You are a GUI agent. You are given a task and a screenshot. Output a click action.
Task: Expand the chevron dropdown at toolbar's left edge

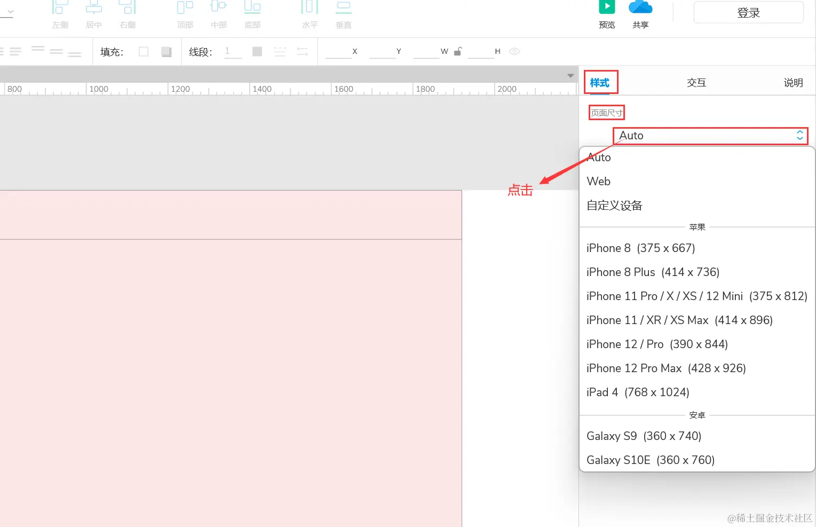pyautogui.click(x=11, y=11)
